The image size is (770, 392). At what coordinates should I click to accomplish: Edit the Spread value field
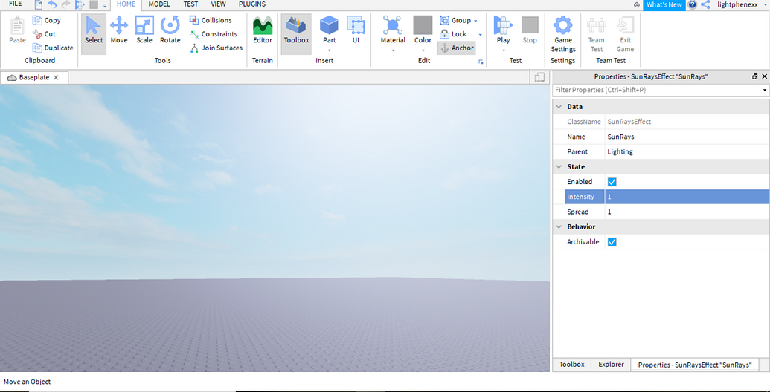click(x=687, y=212)
